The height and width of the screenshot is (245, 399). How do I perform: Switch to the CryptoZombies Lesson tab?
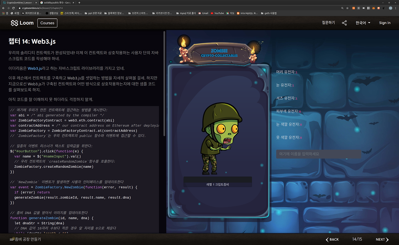[19, 2]
